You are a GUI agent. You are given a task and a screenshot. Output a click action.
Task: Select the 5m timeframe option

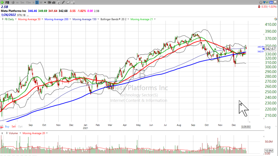pyautogui.click(x=22, y=2)
